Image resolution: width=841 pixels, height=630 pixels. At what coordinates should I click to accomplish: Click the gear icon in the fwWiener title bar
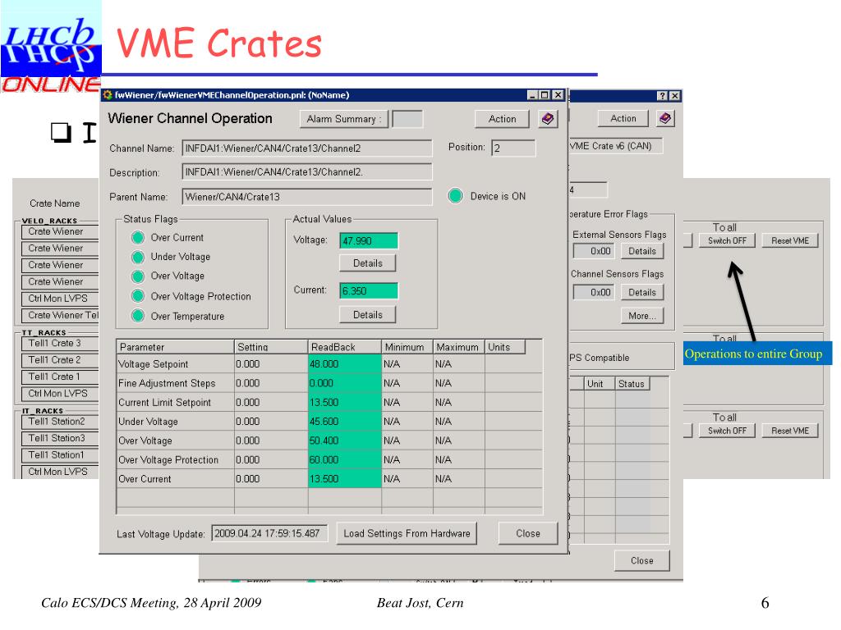pos(108,95)
